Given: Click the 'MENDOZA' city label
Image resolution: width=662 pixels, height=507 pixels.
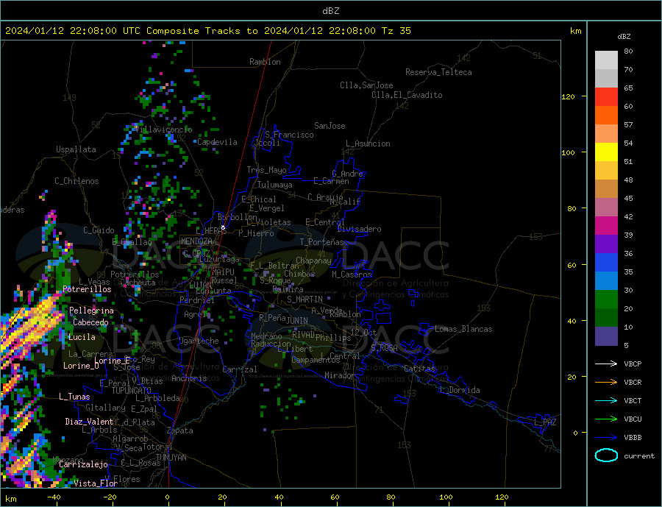Looking at the screenshot, I should [x=196, y=241].
